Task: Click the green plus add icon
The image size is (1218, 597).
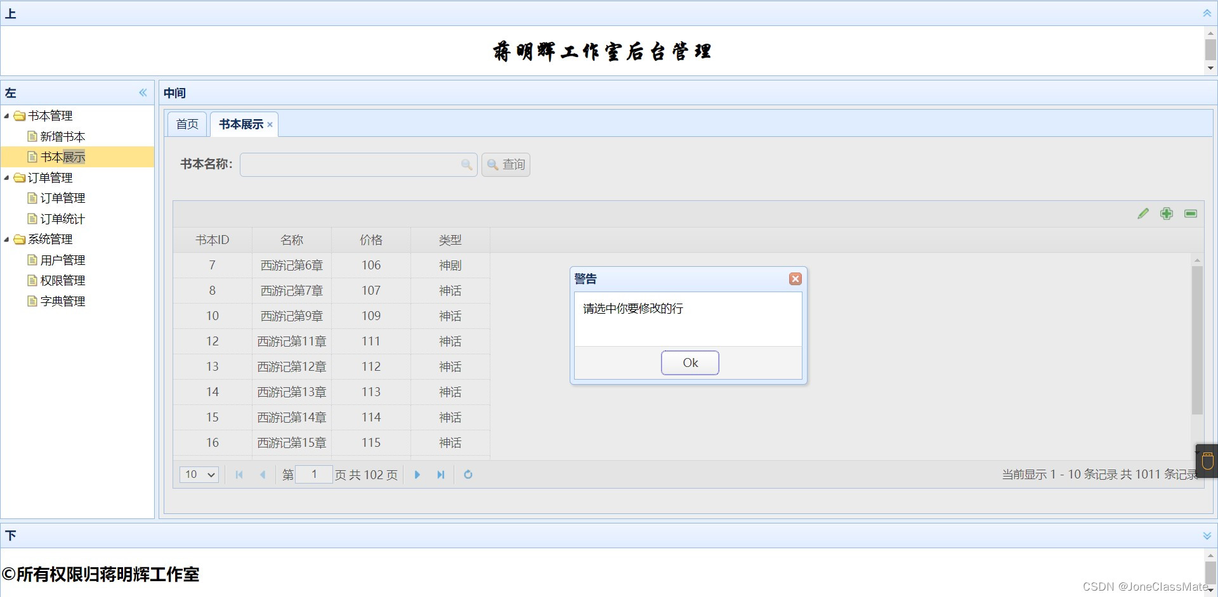Action: (x=1167, y=214)
